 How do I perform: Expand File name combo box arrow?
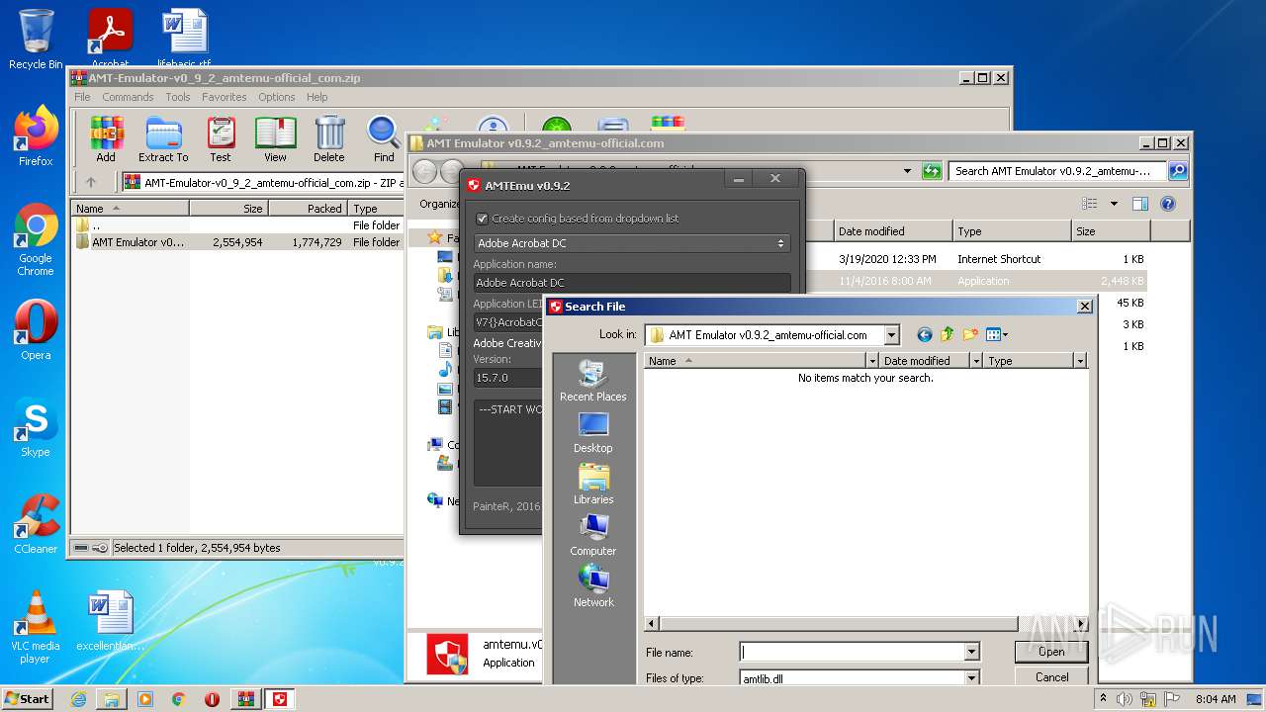tap(971, 652)
